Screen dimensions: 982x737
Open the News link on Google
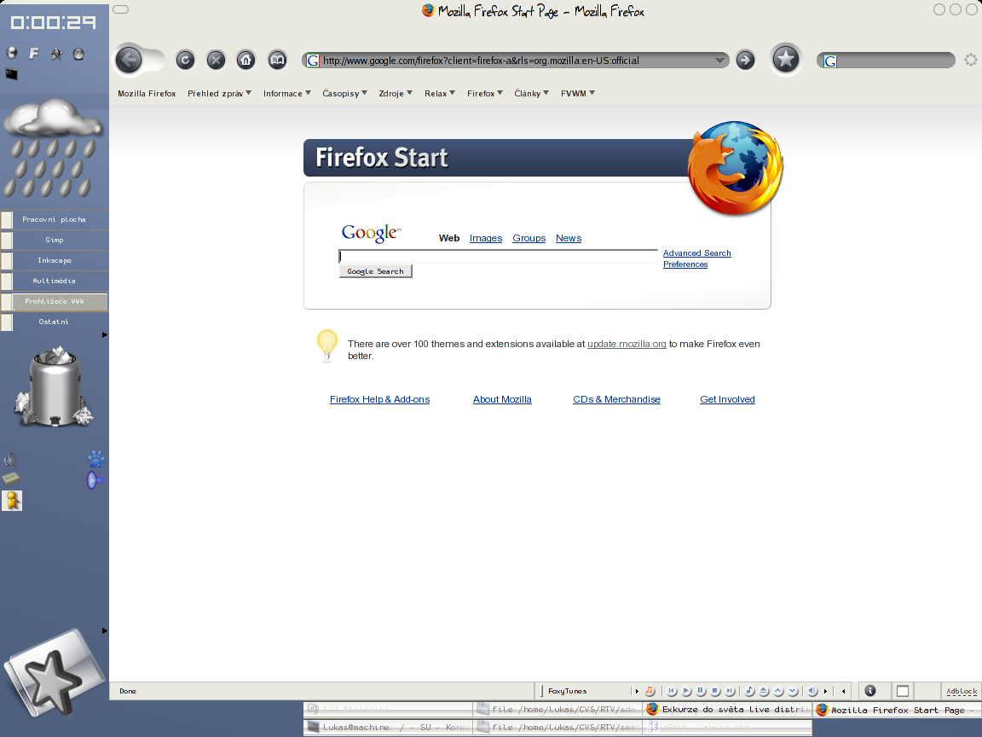click(x=569, y=238)
